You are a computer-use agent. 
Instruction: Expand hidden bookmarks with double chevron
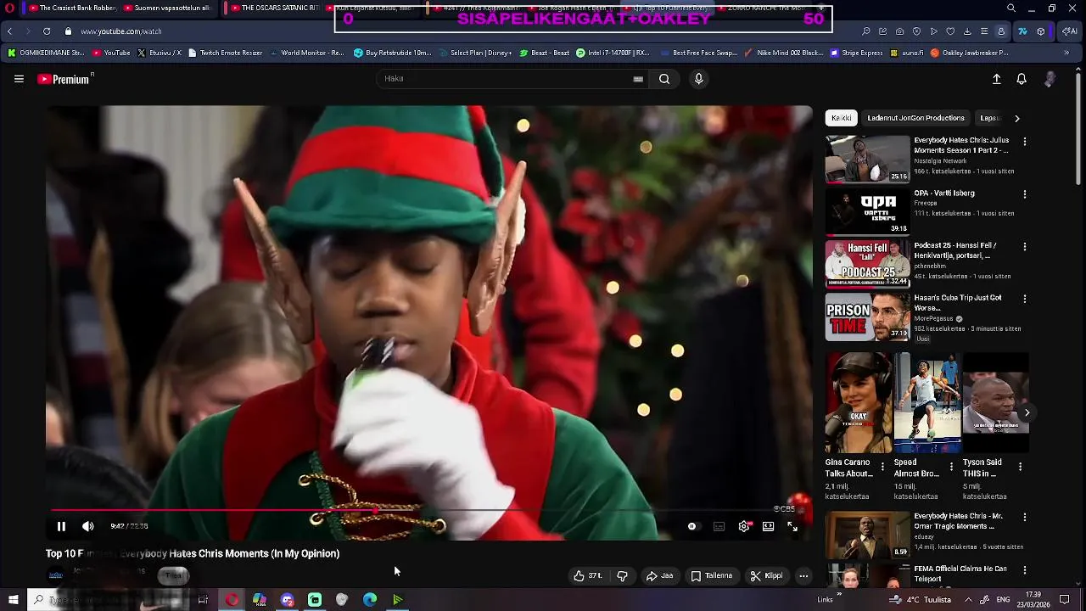tap(1066, 53)
